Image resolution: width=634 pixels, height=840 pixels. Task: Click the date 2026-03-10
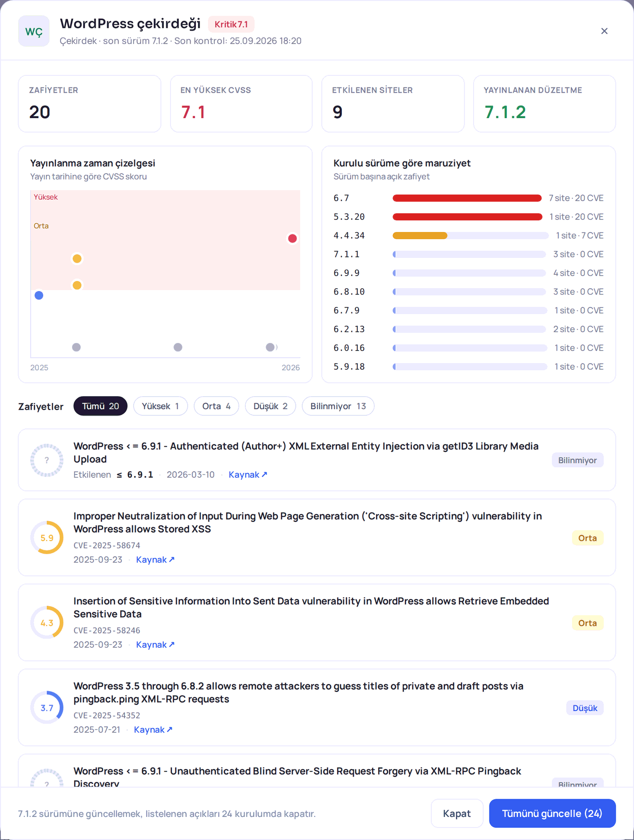point(191,475)
